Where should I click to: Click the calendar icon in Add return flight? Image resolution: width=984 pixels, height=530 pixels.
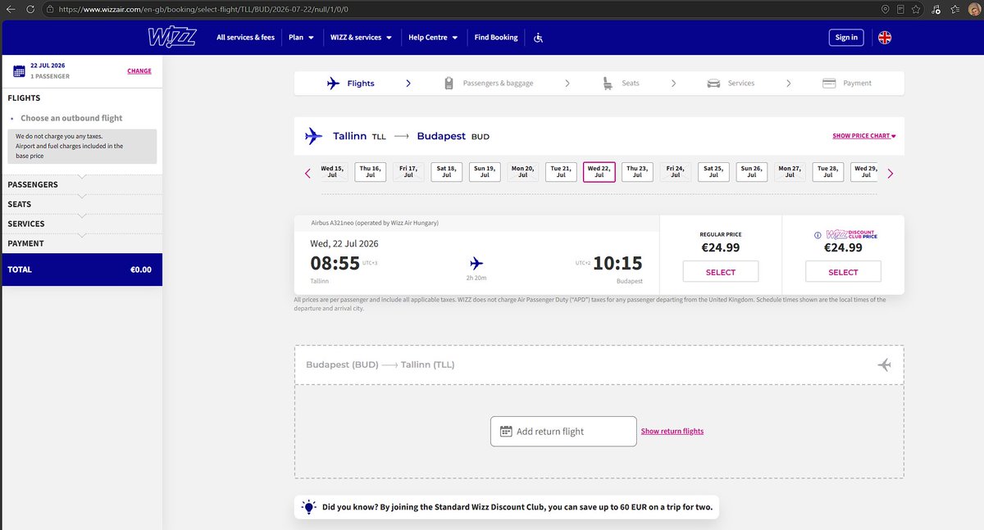(506, 431)
